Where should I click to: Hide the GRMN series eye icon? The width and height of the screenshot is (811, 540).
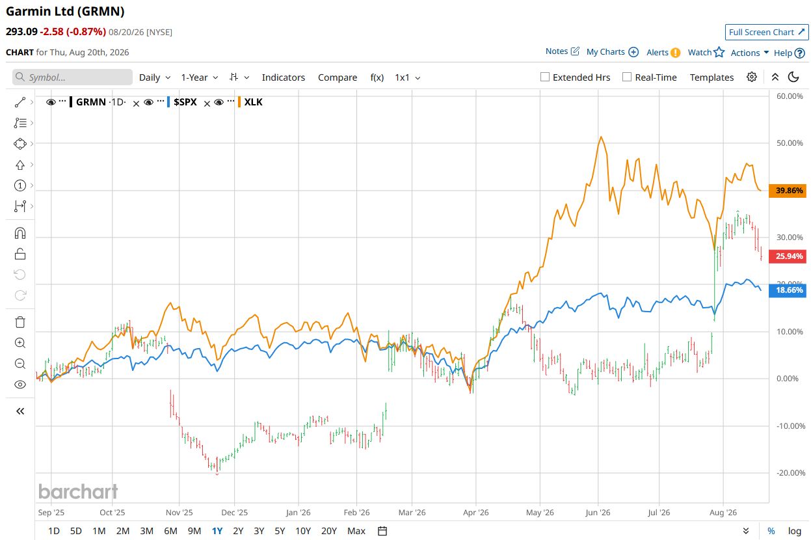[51, 102]
